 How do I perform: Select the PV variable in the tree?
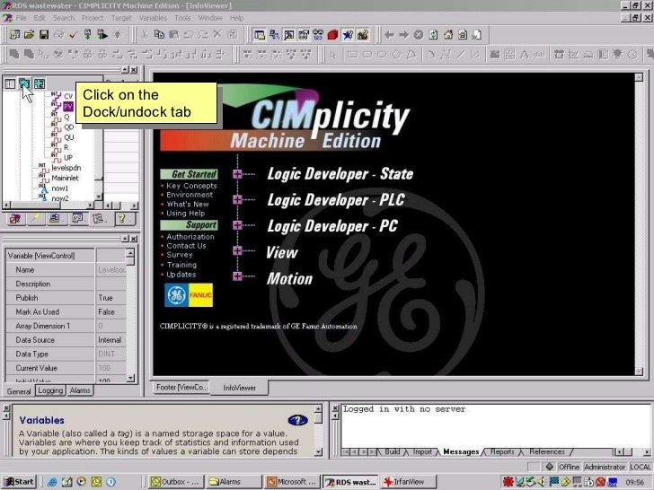[68, 107]
